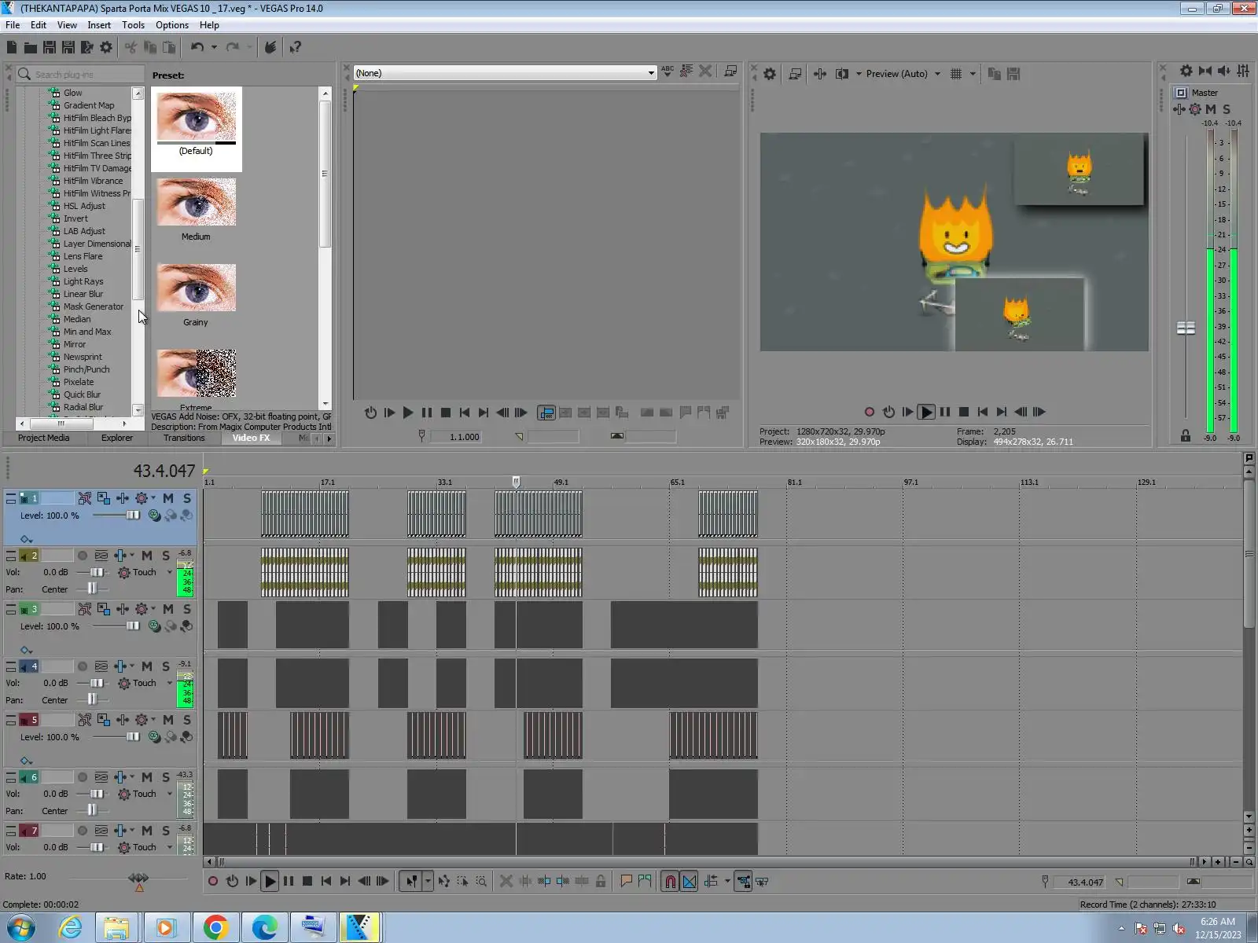Screen dimensions: 1258x943
Task: Select the Zoom Edit tool
Action: pos(481,882)
